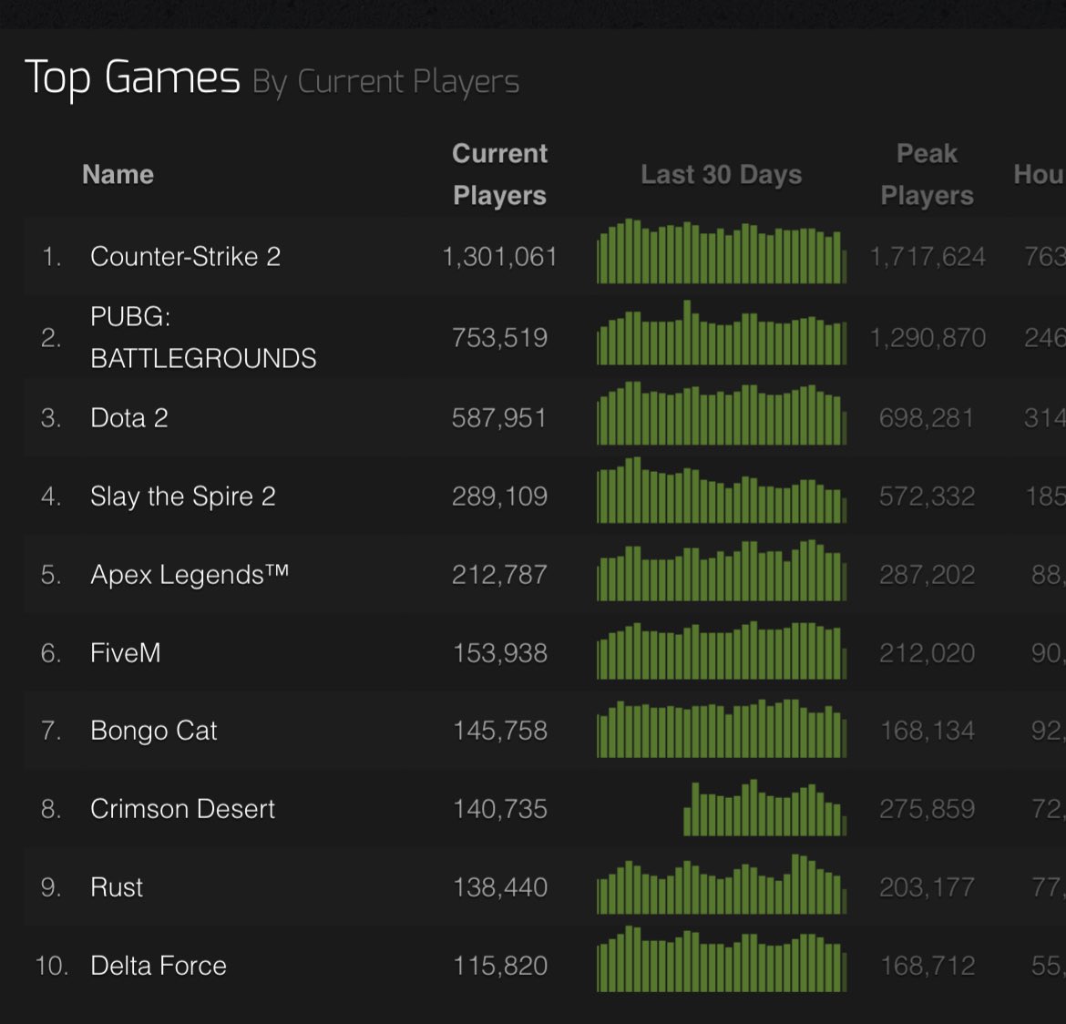Select current players value 587,951
Image resolution: width=1066 pixels, height=1024 pixels.
[x=499, y=417]
